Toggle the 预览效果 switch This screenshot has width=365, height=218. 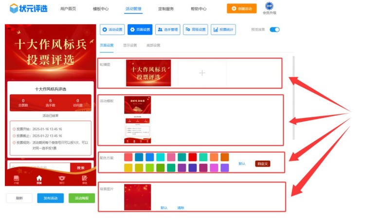click(274, 30)
